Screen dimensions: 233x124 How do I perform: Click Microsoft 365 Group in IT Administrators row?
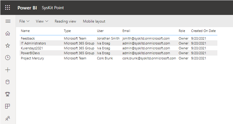(79, 43)
